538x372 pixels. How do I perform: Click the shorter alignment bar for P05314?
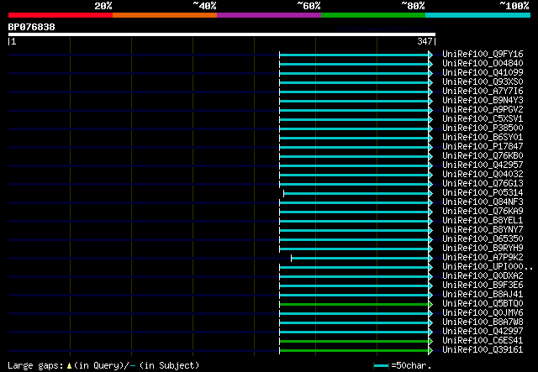click(x=356, y=194)
